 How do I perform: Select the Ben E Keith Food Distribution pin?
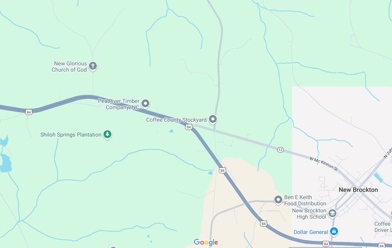point(278,200)
